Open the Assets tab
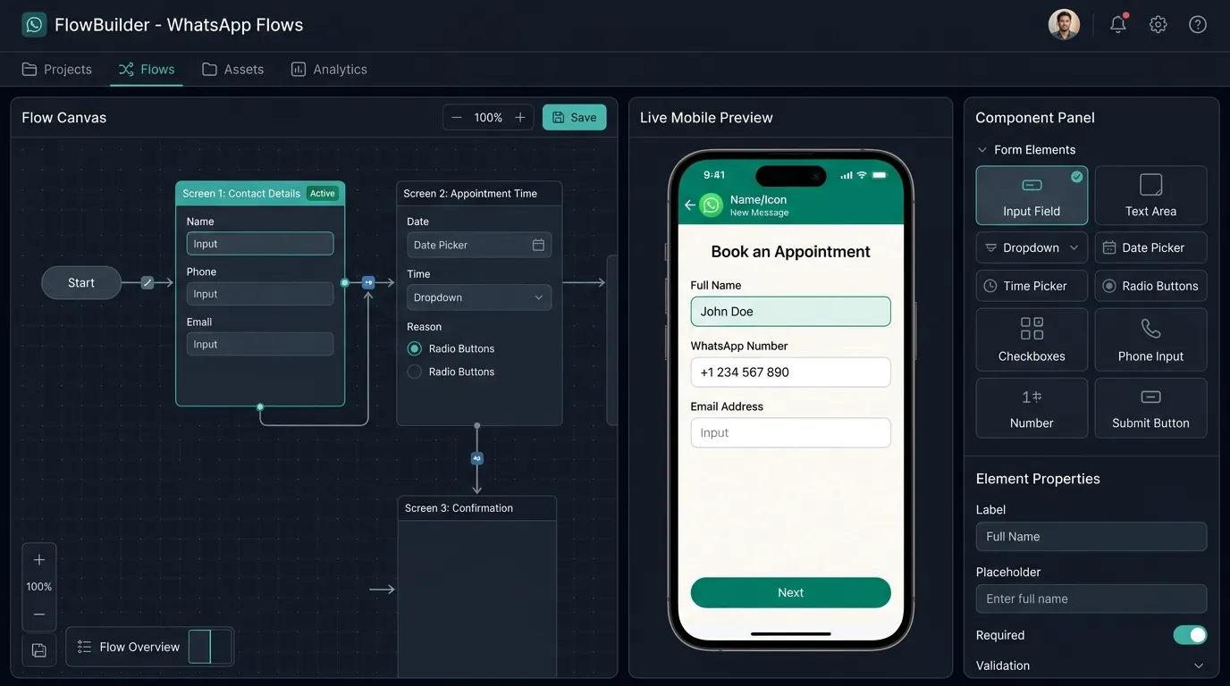1230x686 pixels. pos(232,69)
